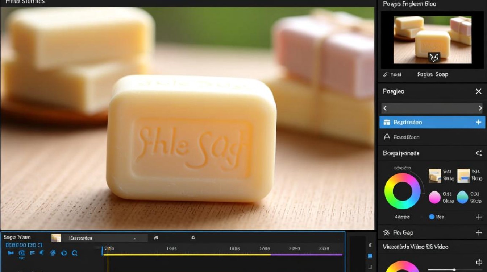Click the plus icon on the blue highlighted row
This screenshot has width=487, height=272.
(479, 123)
